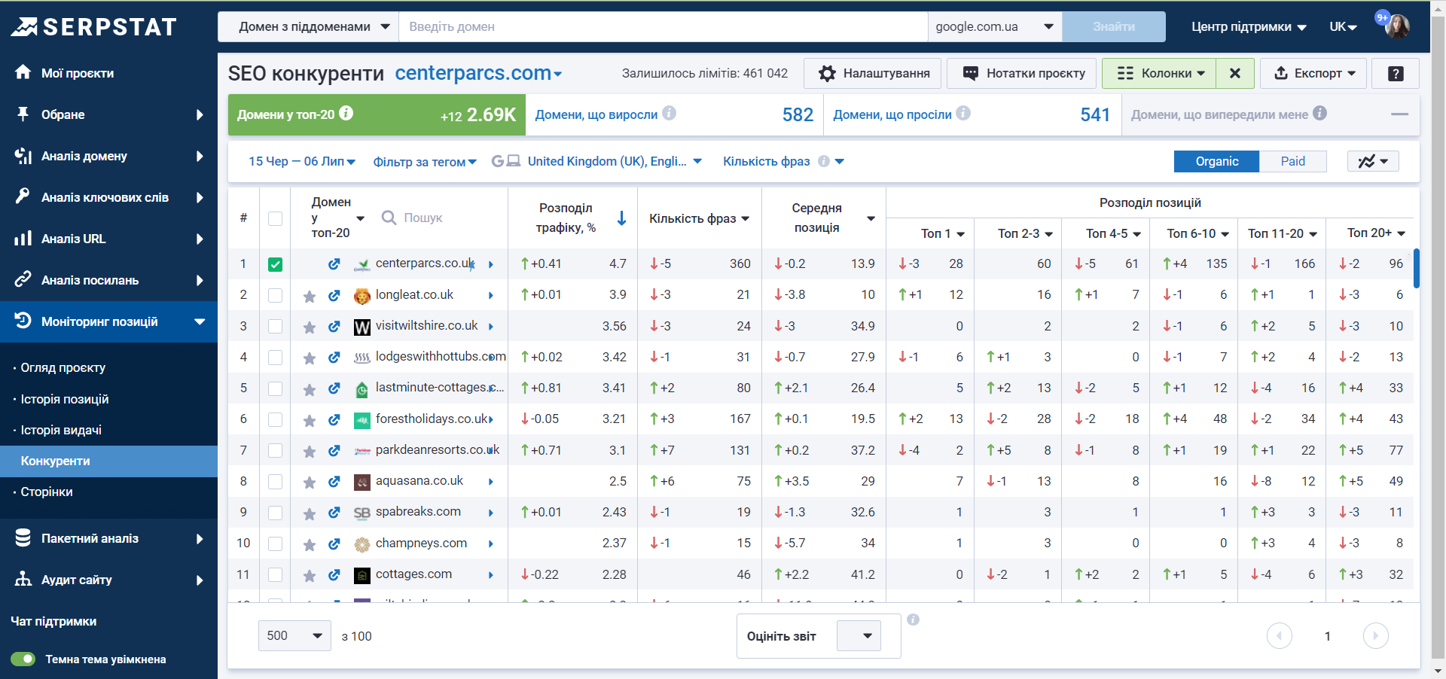
Task: Star the longleat.co.uk domain
Action: (x=309, y=296)
